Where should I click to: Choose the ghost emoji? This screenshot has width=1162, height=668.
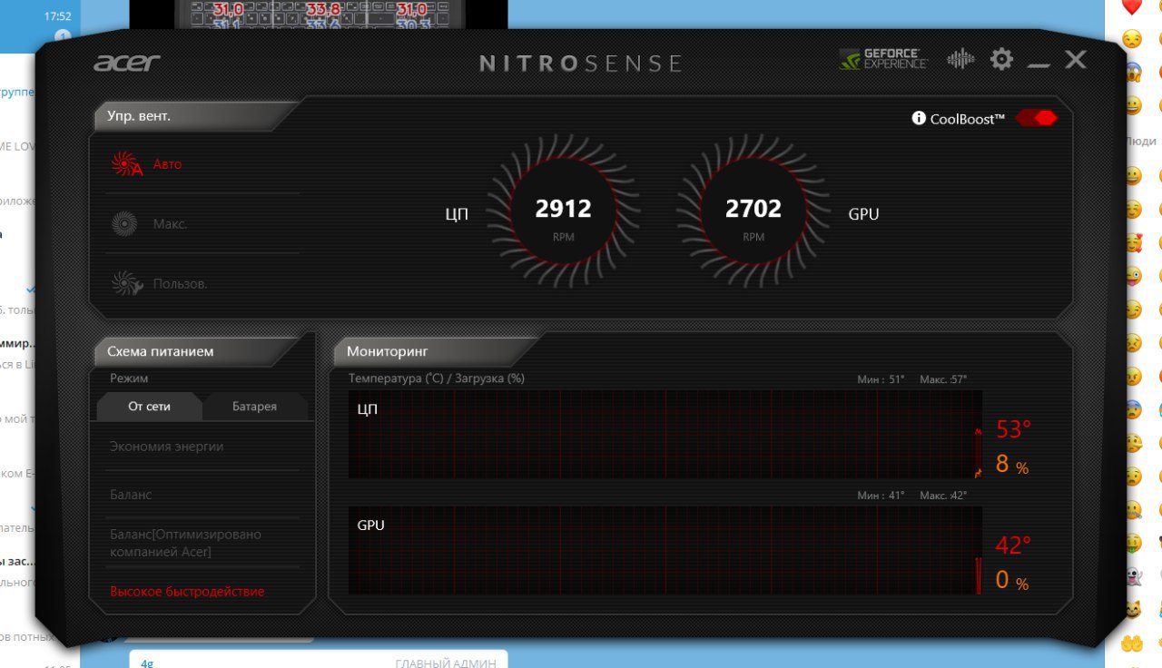[x=1132, y=576]
